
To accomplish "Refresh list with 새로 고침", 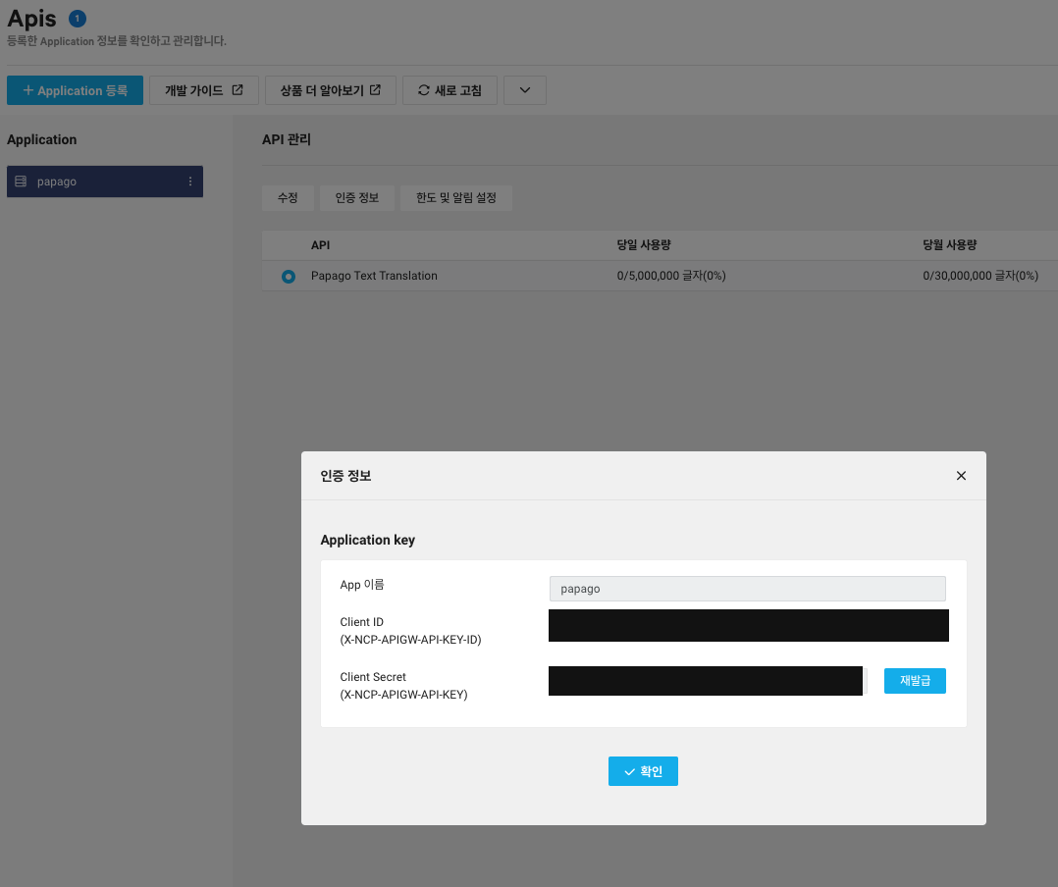I will 450,90.
